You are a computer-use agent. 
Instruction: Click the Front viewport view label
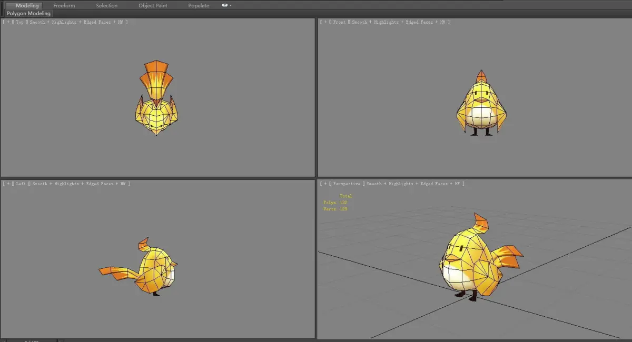point(340,22)
